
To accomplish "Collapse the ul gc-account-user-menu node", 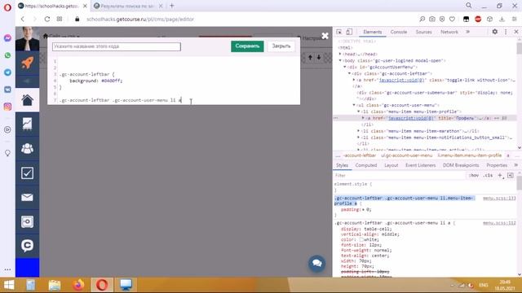I will [354, 105].
